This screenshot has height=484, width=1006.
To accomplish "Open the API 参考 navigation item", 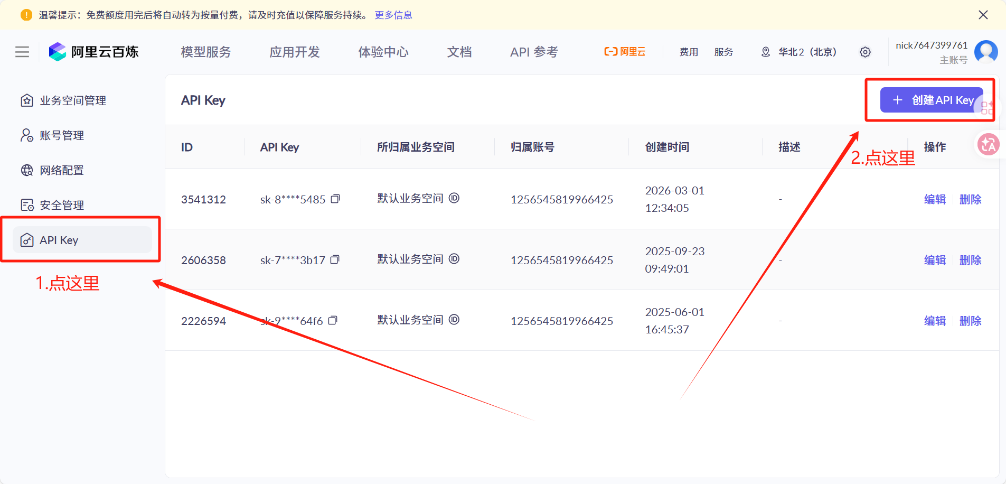I will (x=533, y=52).
